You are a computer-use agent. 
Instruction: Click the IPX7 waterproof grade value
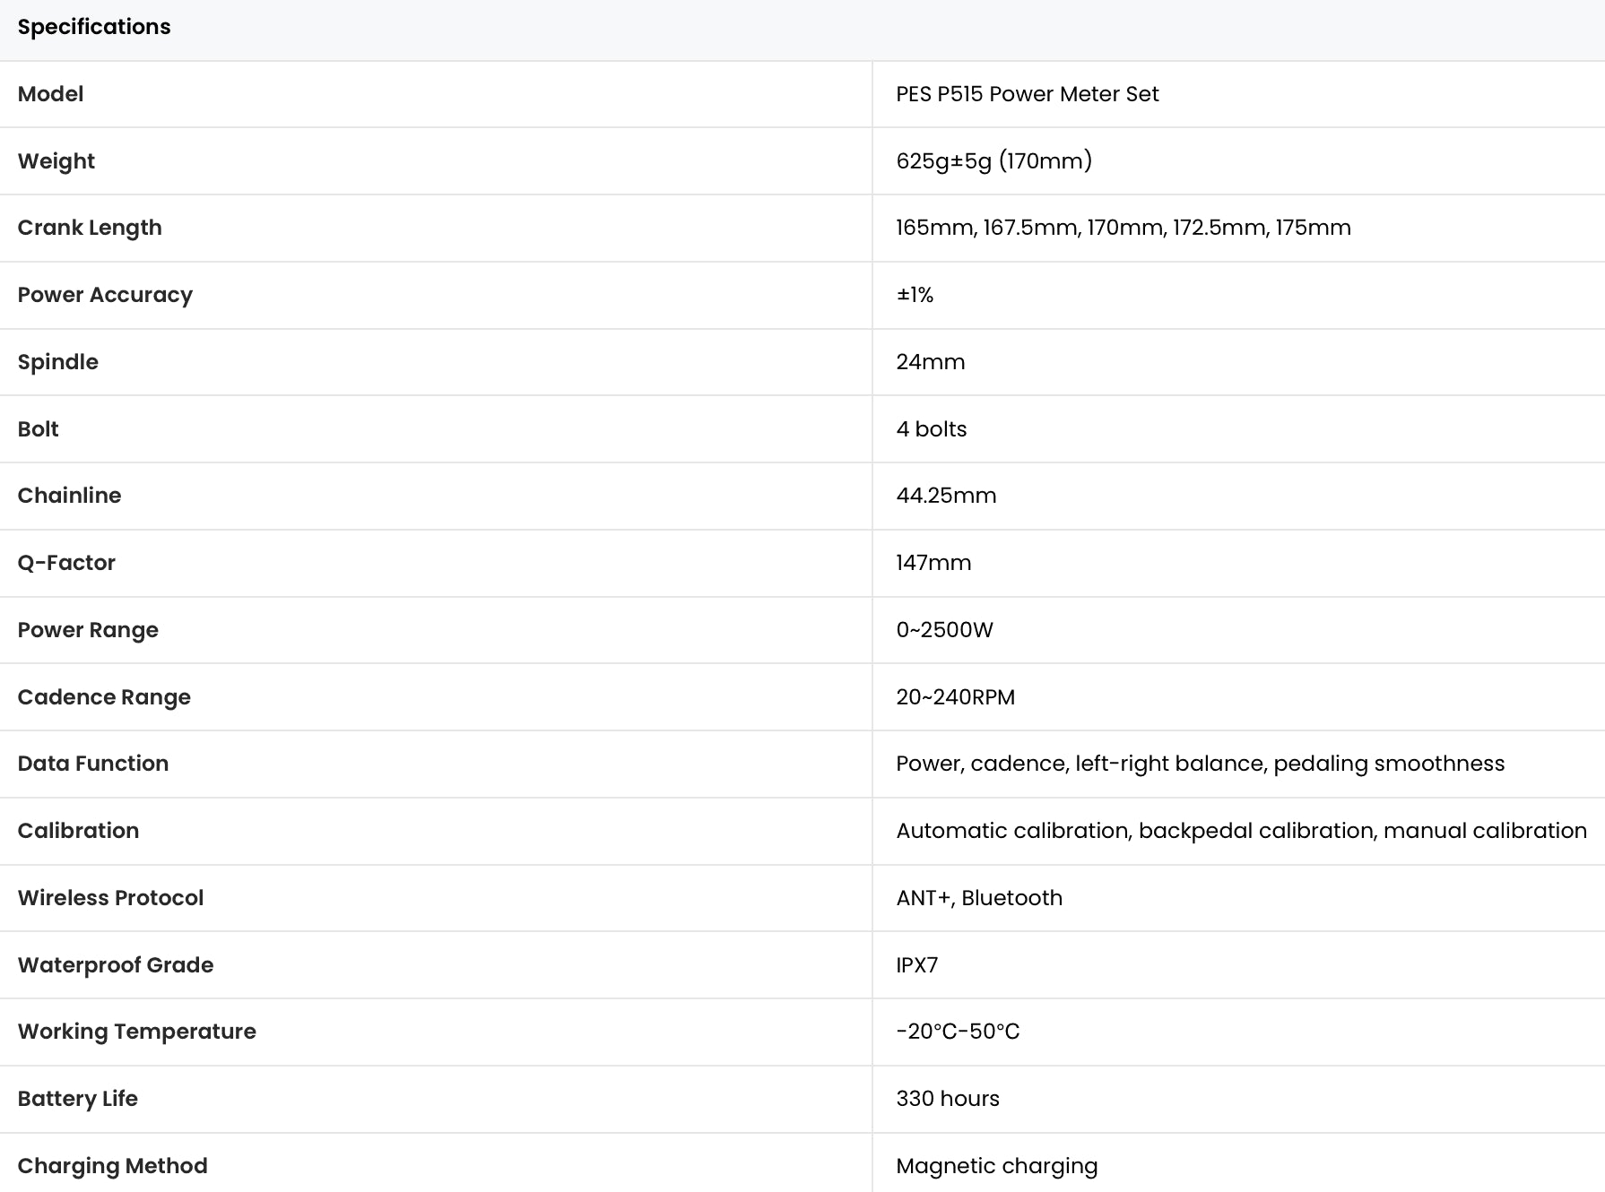coord(916,965)
